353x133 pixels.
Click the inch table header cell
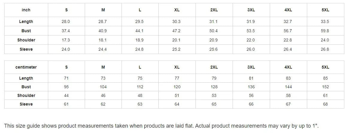pos(26,10)
